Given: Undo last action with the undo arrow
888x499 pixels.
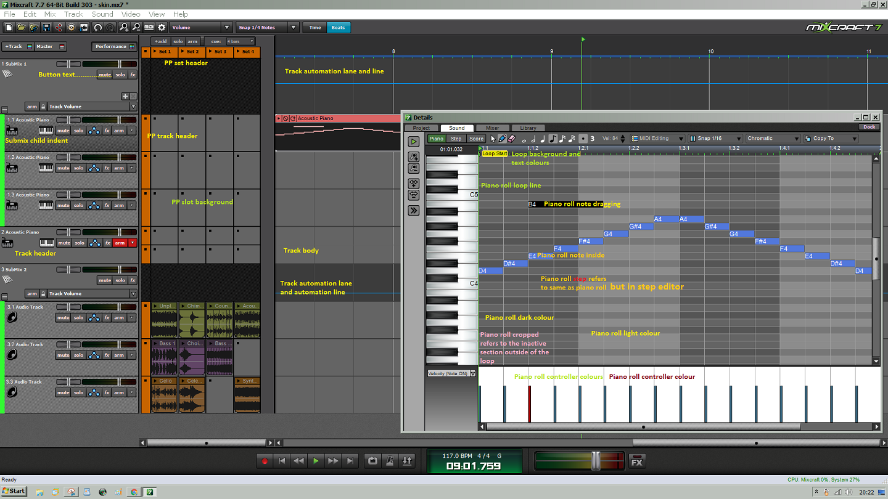Looking at the screenshot, I should point(98,27).
